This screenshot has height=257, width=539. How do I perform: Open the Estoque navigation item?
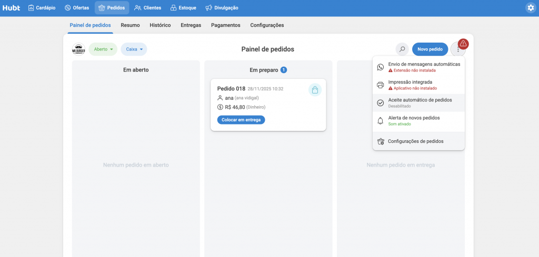(183, 8)
